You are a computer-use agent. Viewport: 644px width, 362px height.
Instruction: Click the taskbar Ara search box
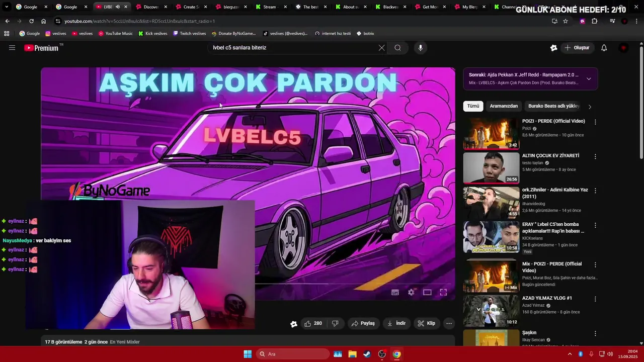coord(293,354)
